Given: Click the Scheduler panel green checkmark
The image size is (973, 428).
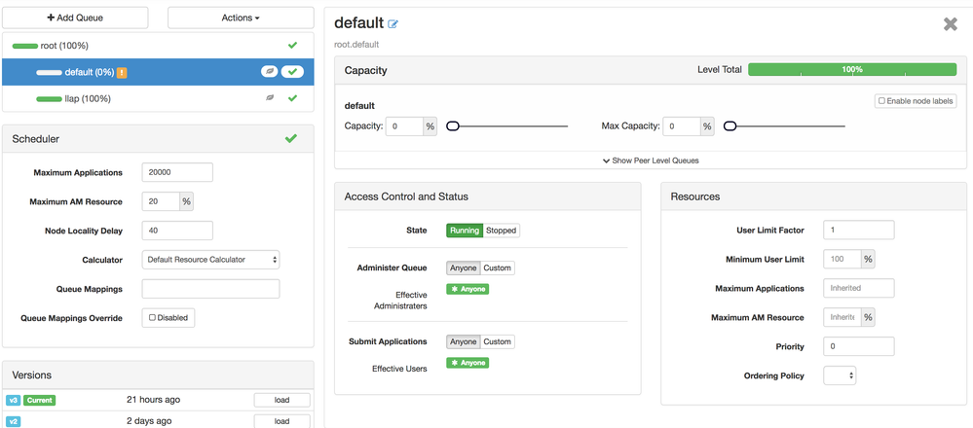Looking at the screenshot, I should 290,139.
